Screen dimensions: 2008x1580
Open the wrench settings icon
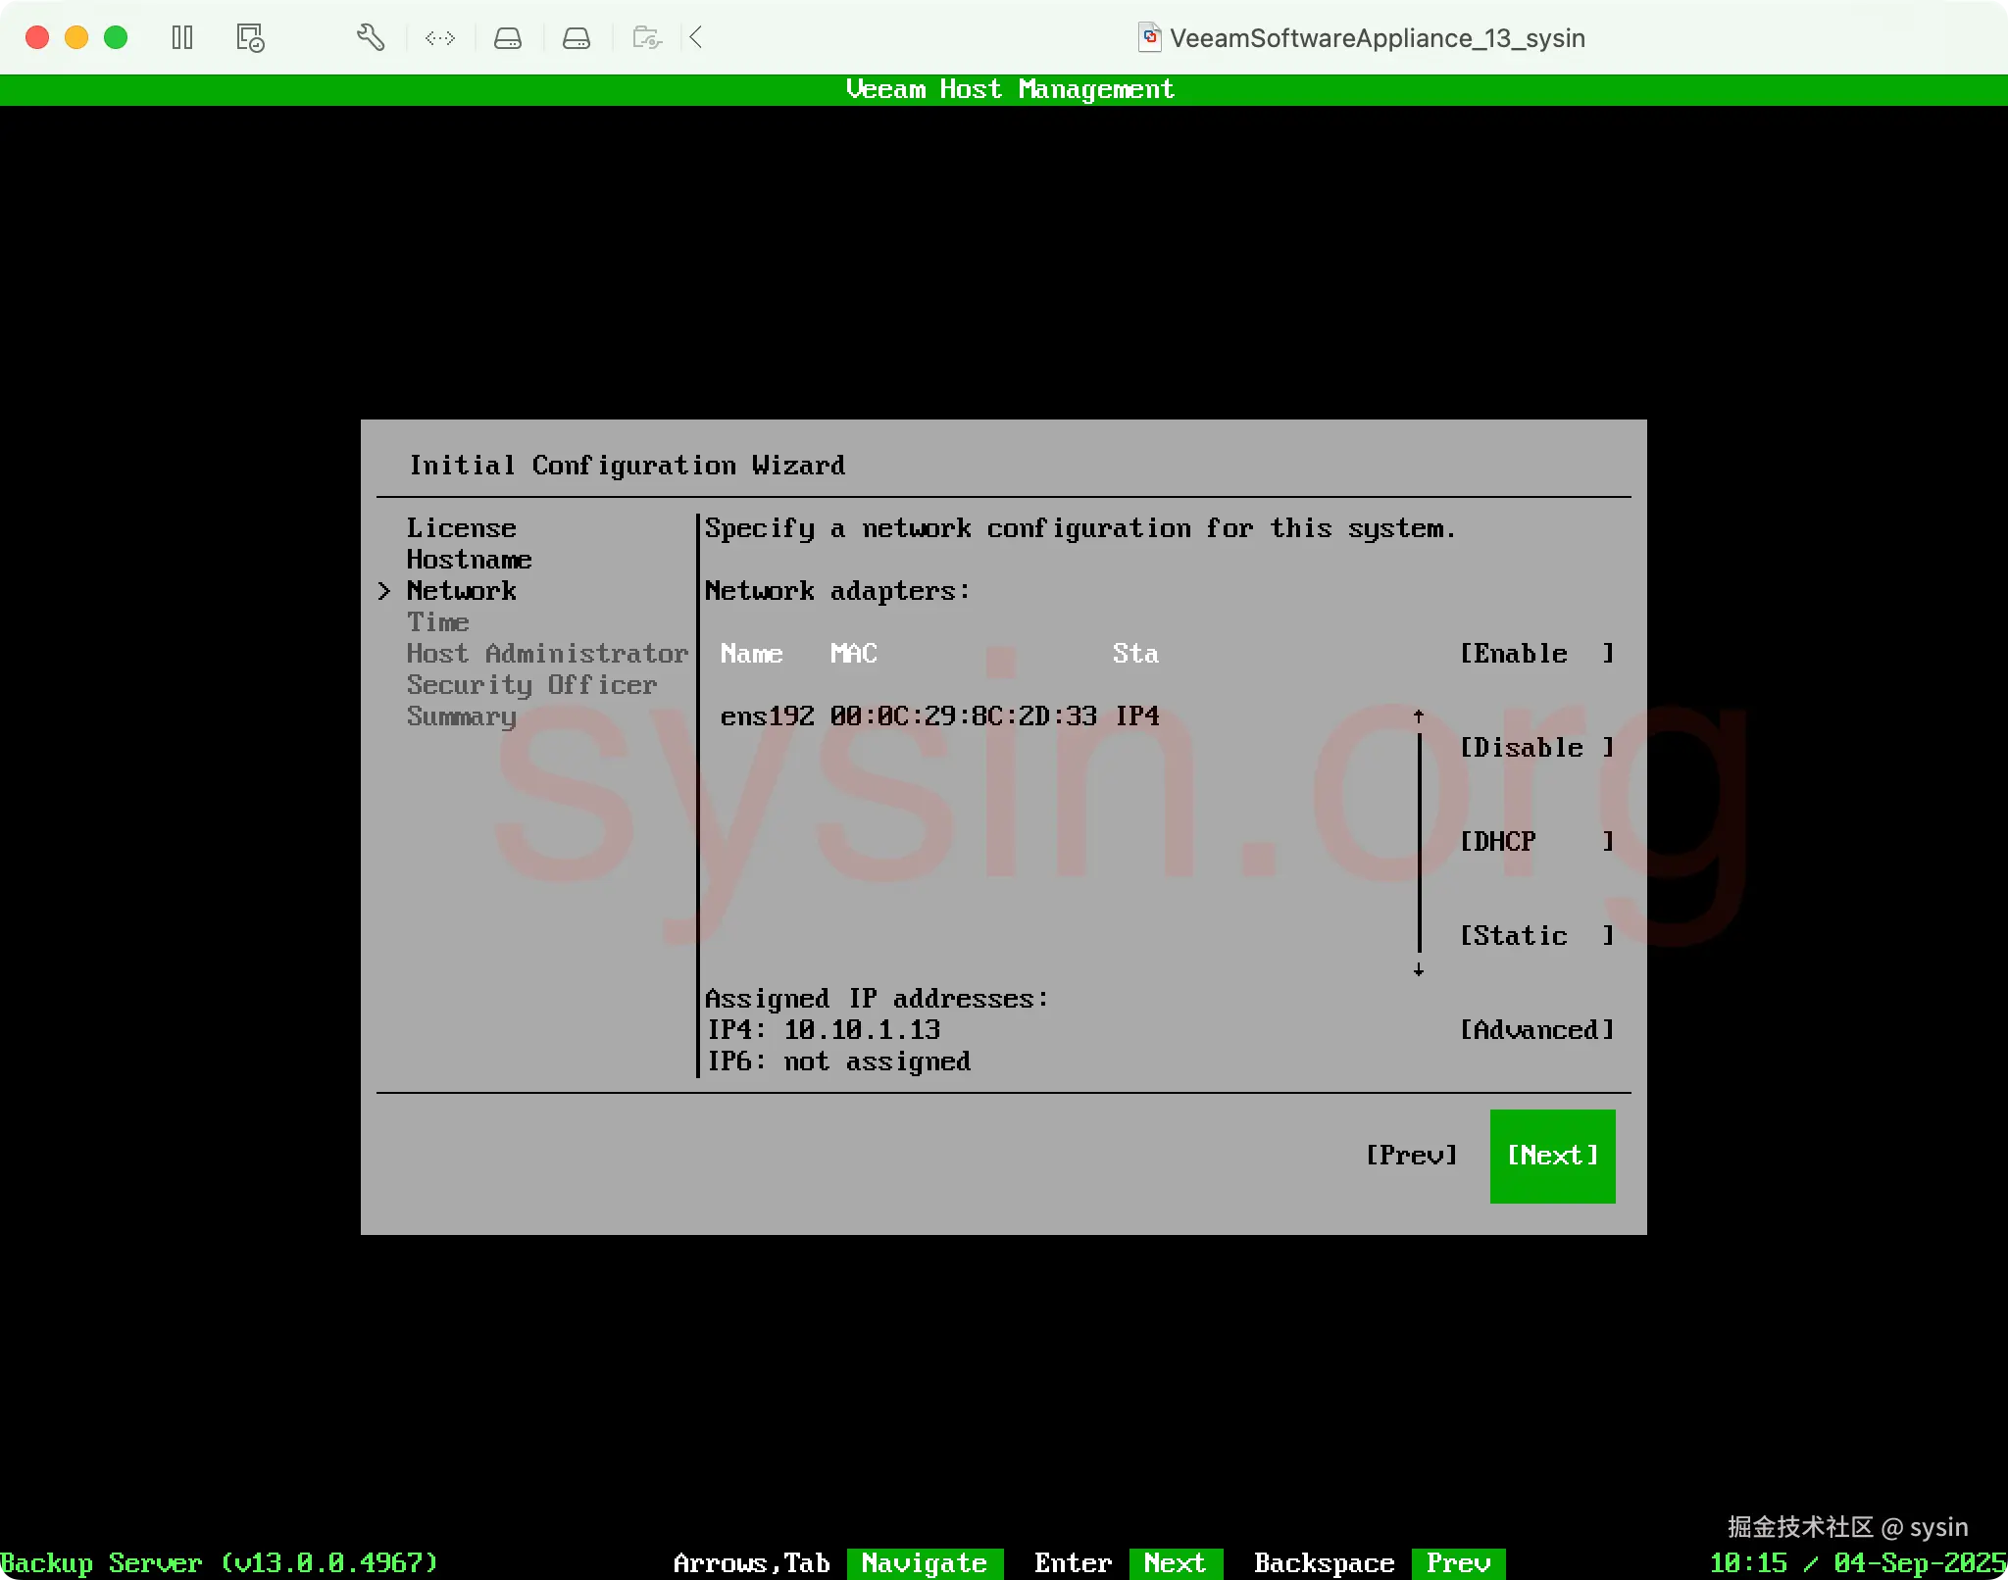pos(370,38)
